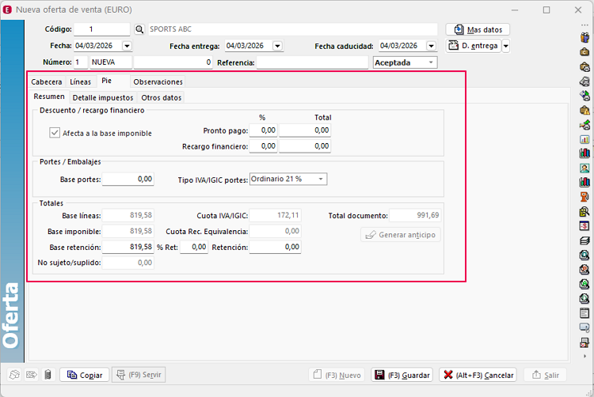Screen dimensions: 594x397
Task: Click the printer with green checkmark icon
Action: tap(584, 124)
